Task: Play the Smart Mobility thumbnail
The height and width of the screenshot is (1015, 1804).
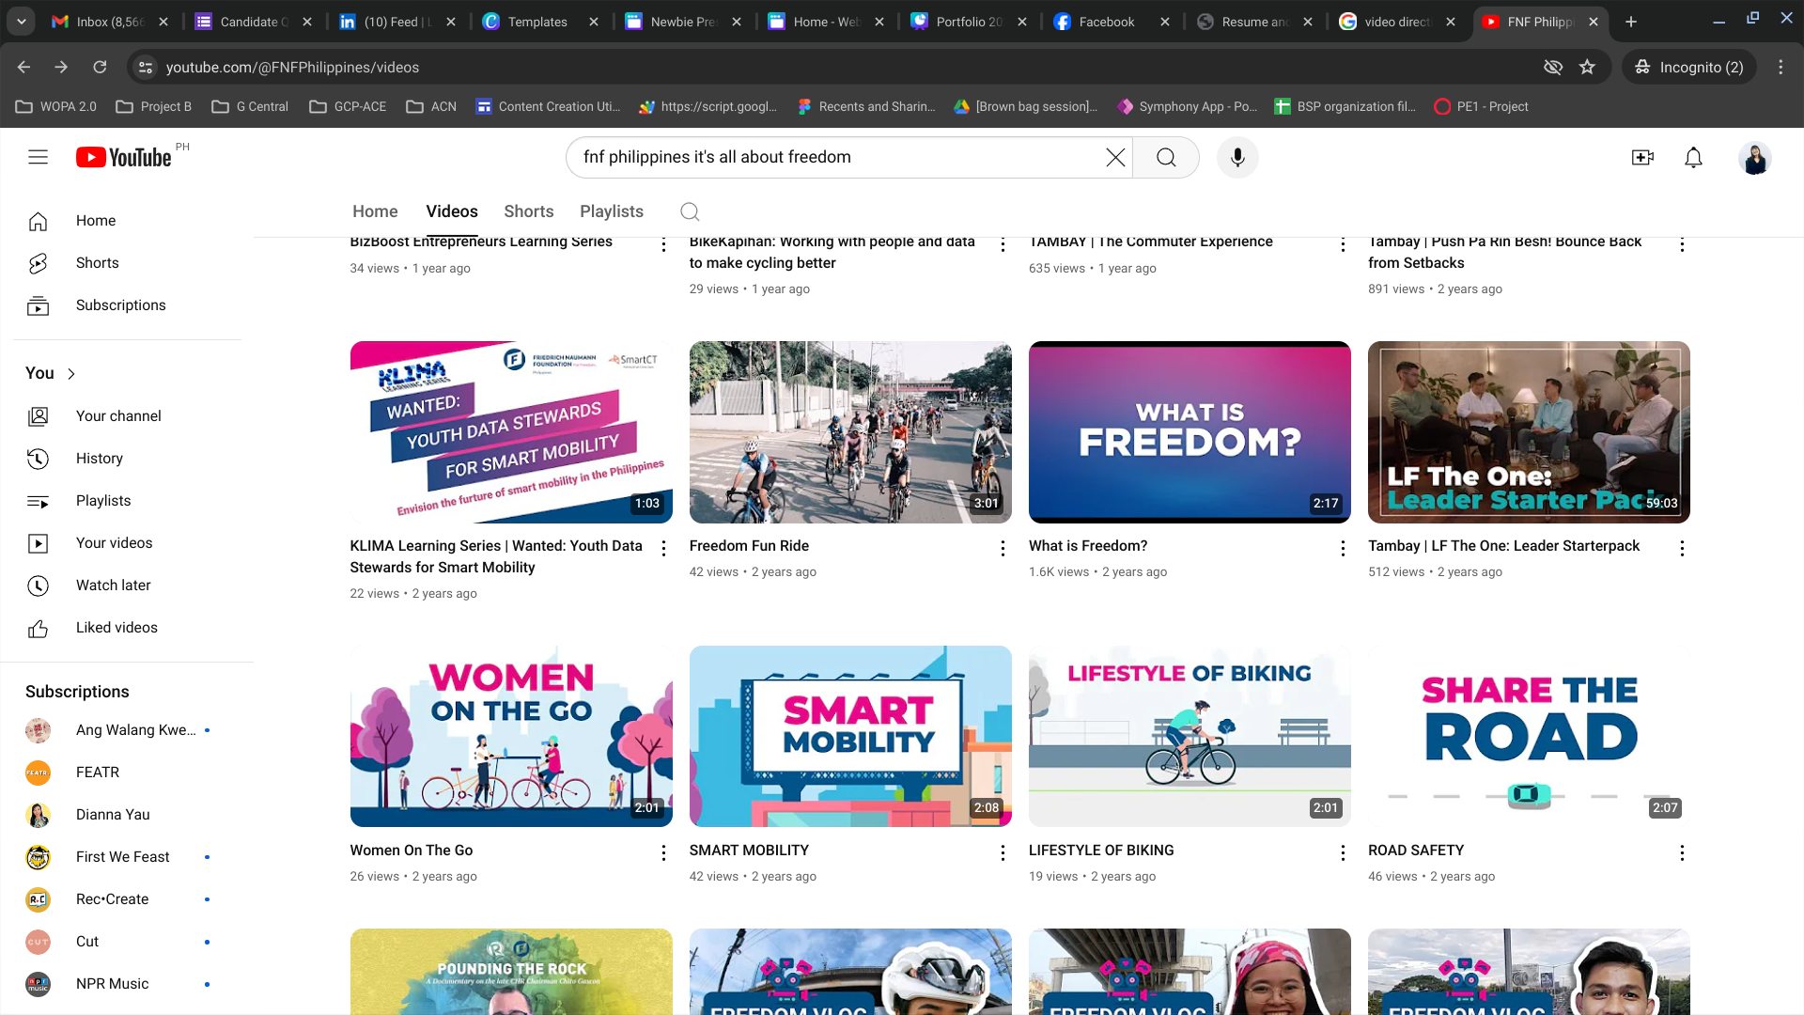Action: pyautogui.click(x=850, y=737)
